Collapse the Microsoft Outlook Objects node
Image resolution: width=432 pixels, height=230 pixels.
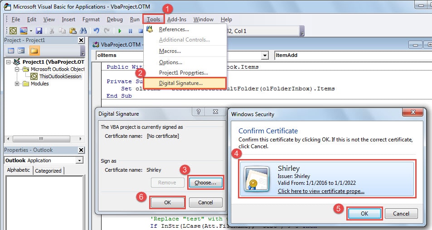(17, 69)
